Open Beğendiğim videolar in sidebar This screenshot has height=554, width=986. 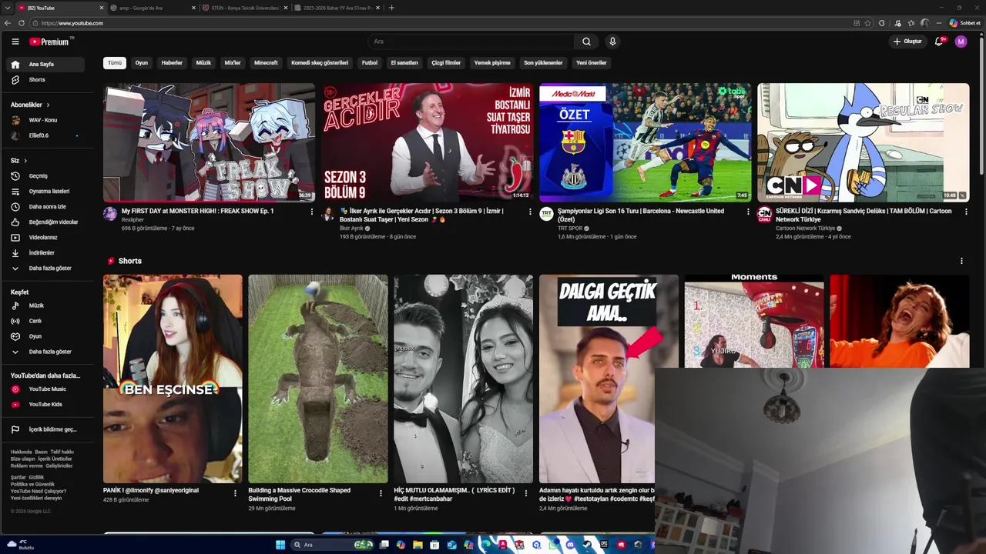(47, 222)
